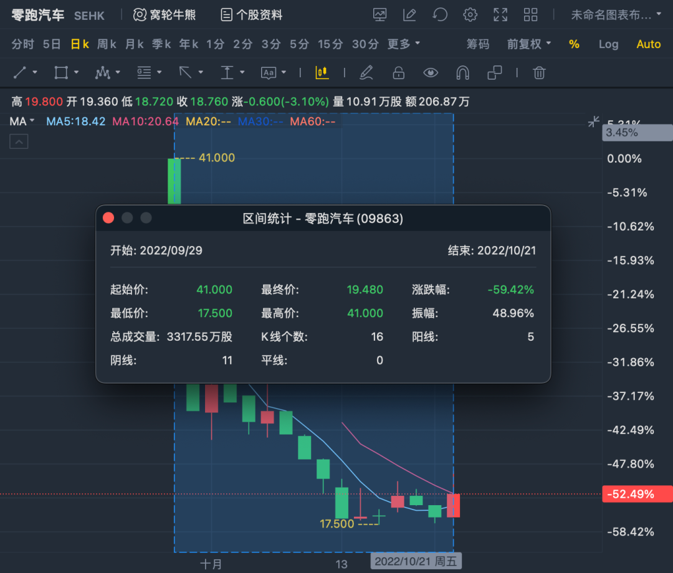Viewport: 673px width, 573px height.
Task: Collapse the indicator legend chevron box
Action: point(19,141)
